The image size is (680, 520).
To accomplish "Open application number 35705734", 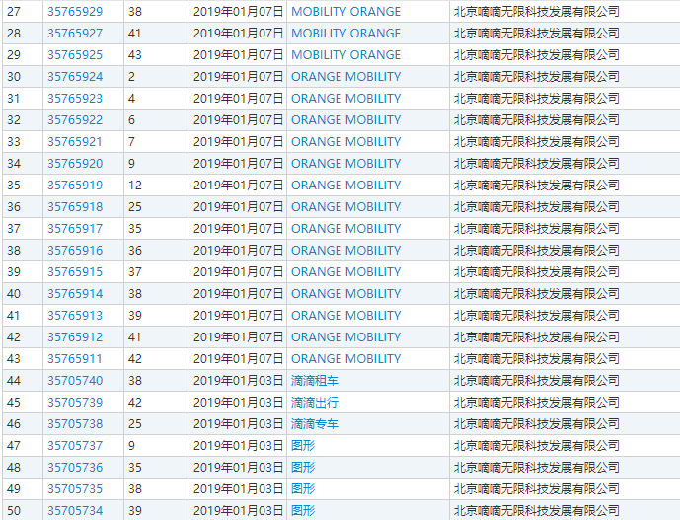I will tap(75, 510).
